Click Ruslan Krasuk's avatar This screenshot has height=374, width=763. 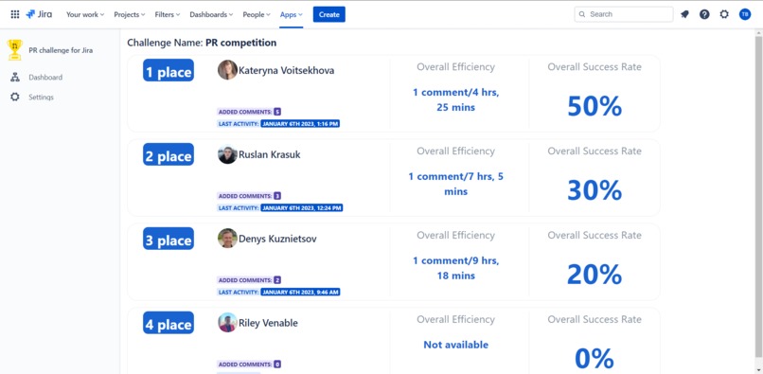pyautogui.click(x=227, y=154)
